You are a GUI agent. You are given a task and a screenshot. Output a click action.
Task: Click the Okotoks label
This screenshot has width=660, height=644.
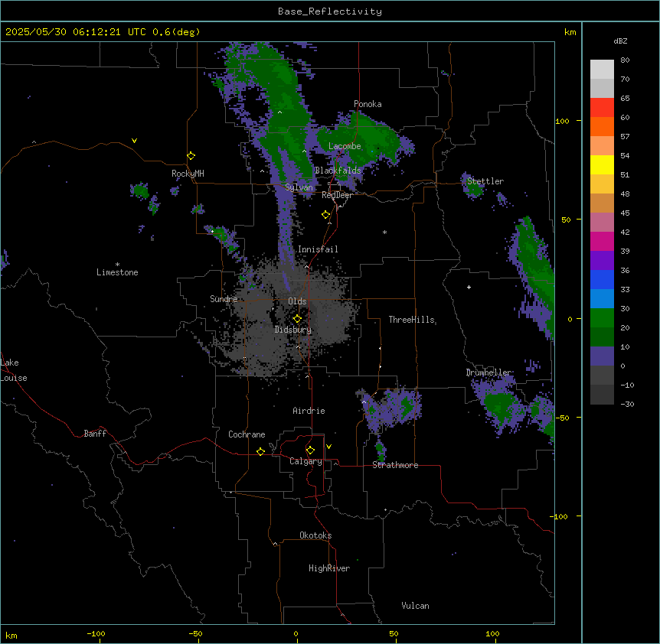pos(315,535)
